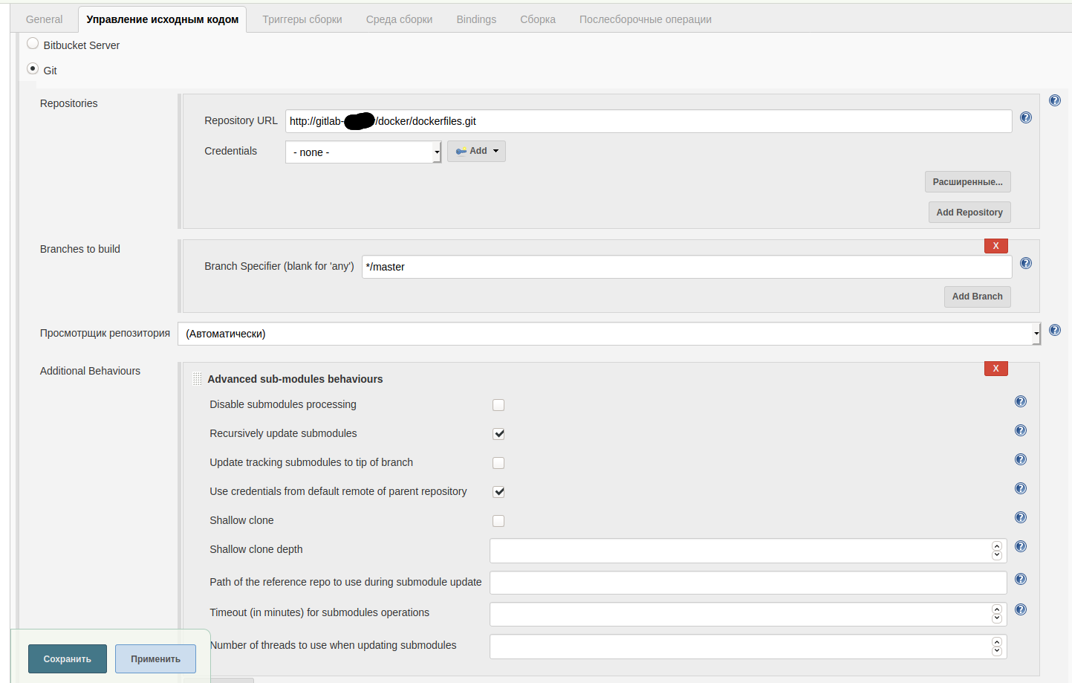
Task: Show help for Shallow clone option
Action: click(x=1020, y=517)
